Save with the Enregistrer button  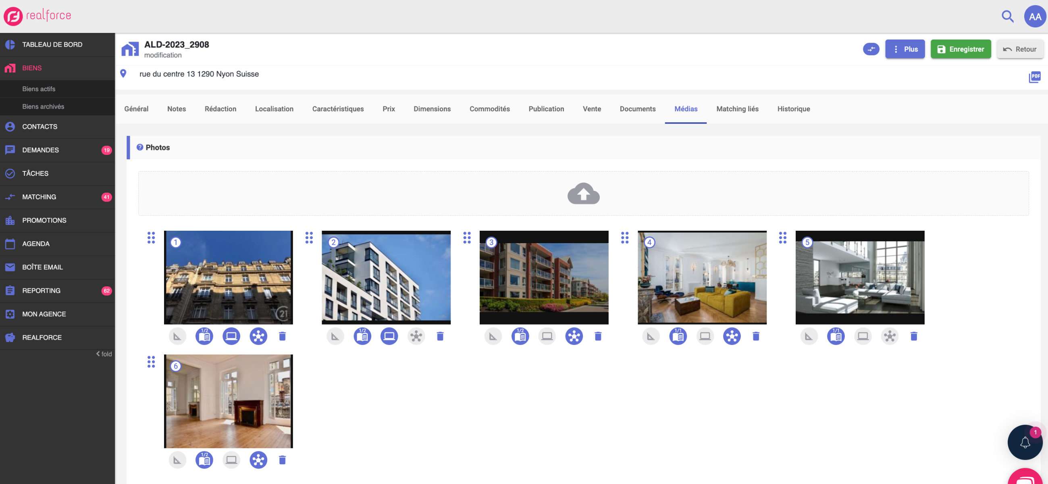(961, 49)
